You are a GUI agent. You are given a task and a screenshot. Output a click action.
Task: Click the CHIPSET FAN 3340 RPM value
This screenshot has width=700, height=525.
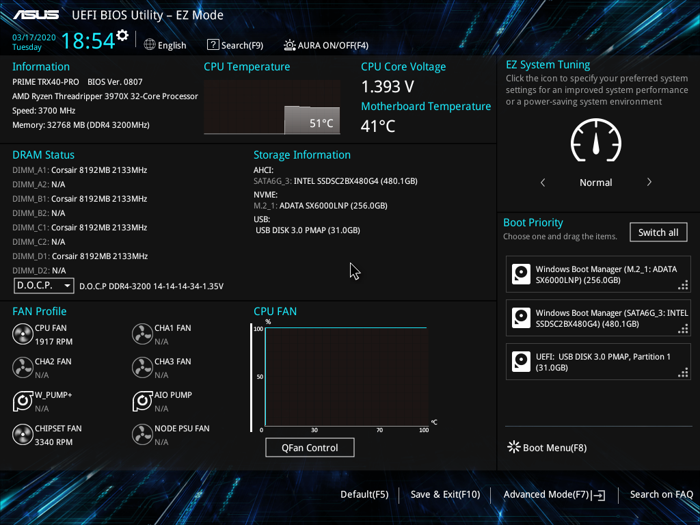pos(53,442)
